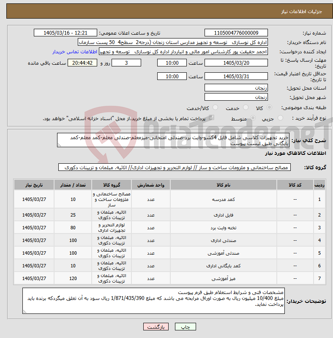Click the date 1405/03/27 in row 1

point(34,199)
